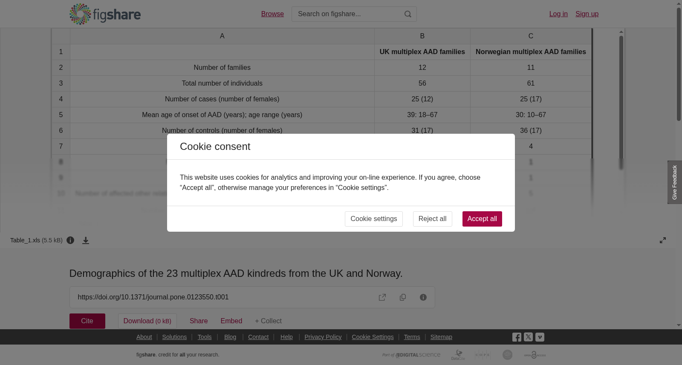Select column B header in table
The image size is (682, 365).
click(x=422, y=36)
